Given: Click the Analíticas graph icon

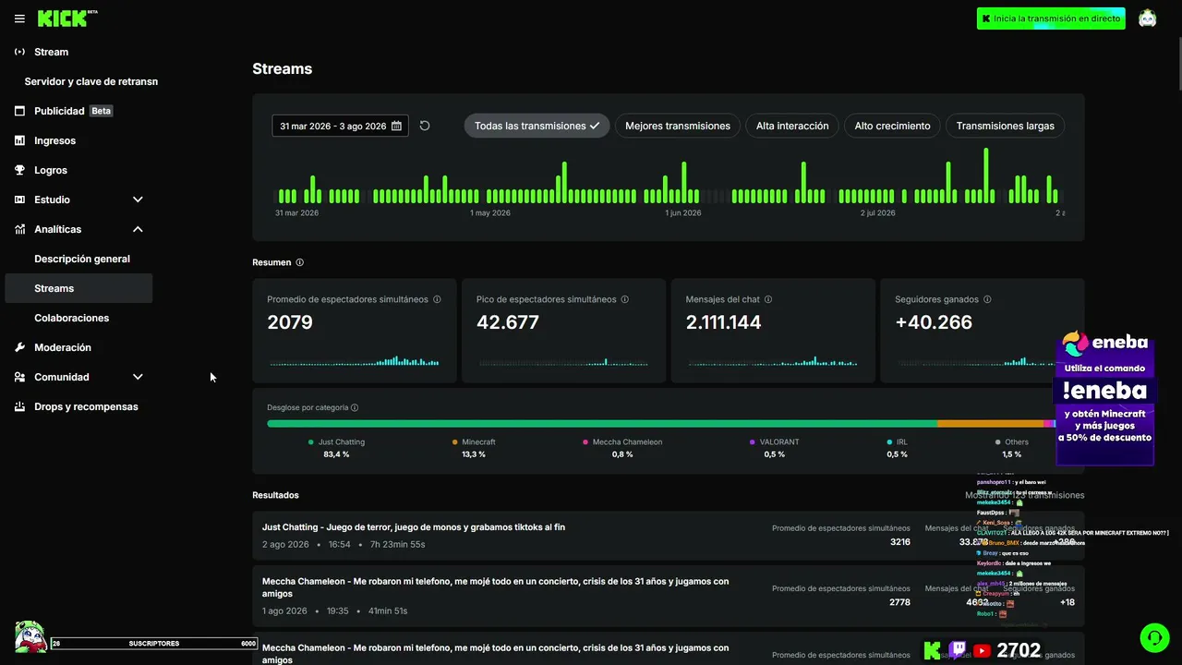Looking at the screenshot, I should coord(19,229).
